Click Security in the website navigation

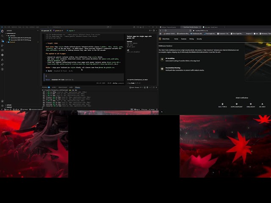[x=199, y=39]
